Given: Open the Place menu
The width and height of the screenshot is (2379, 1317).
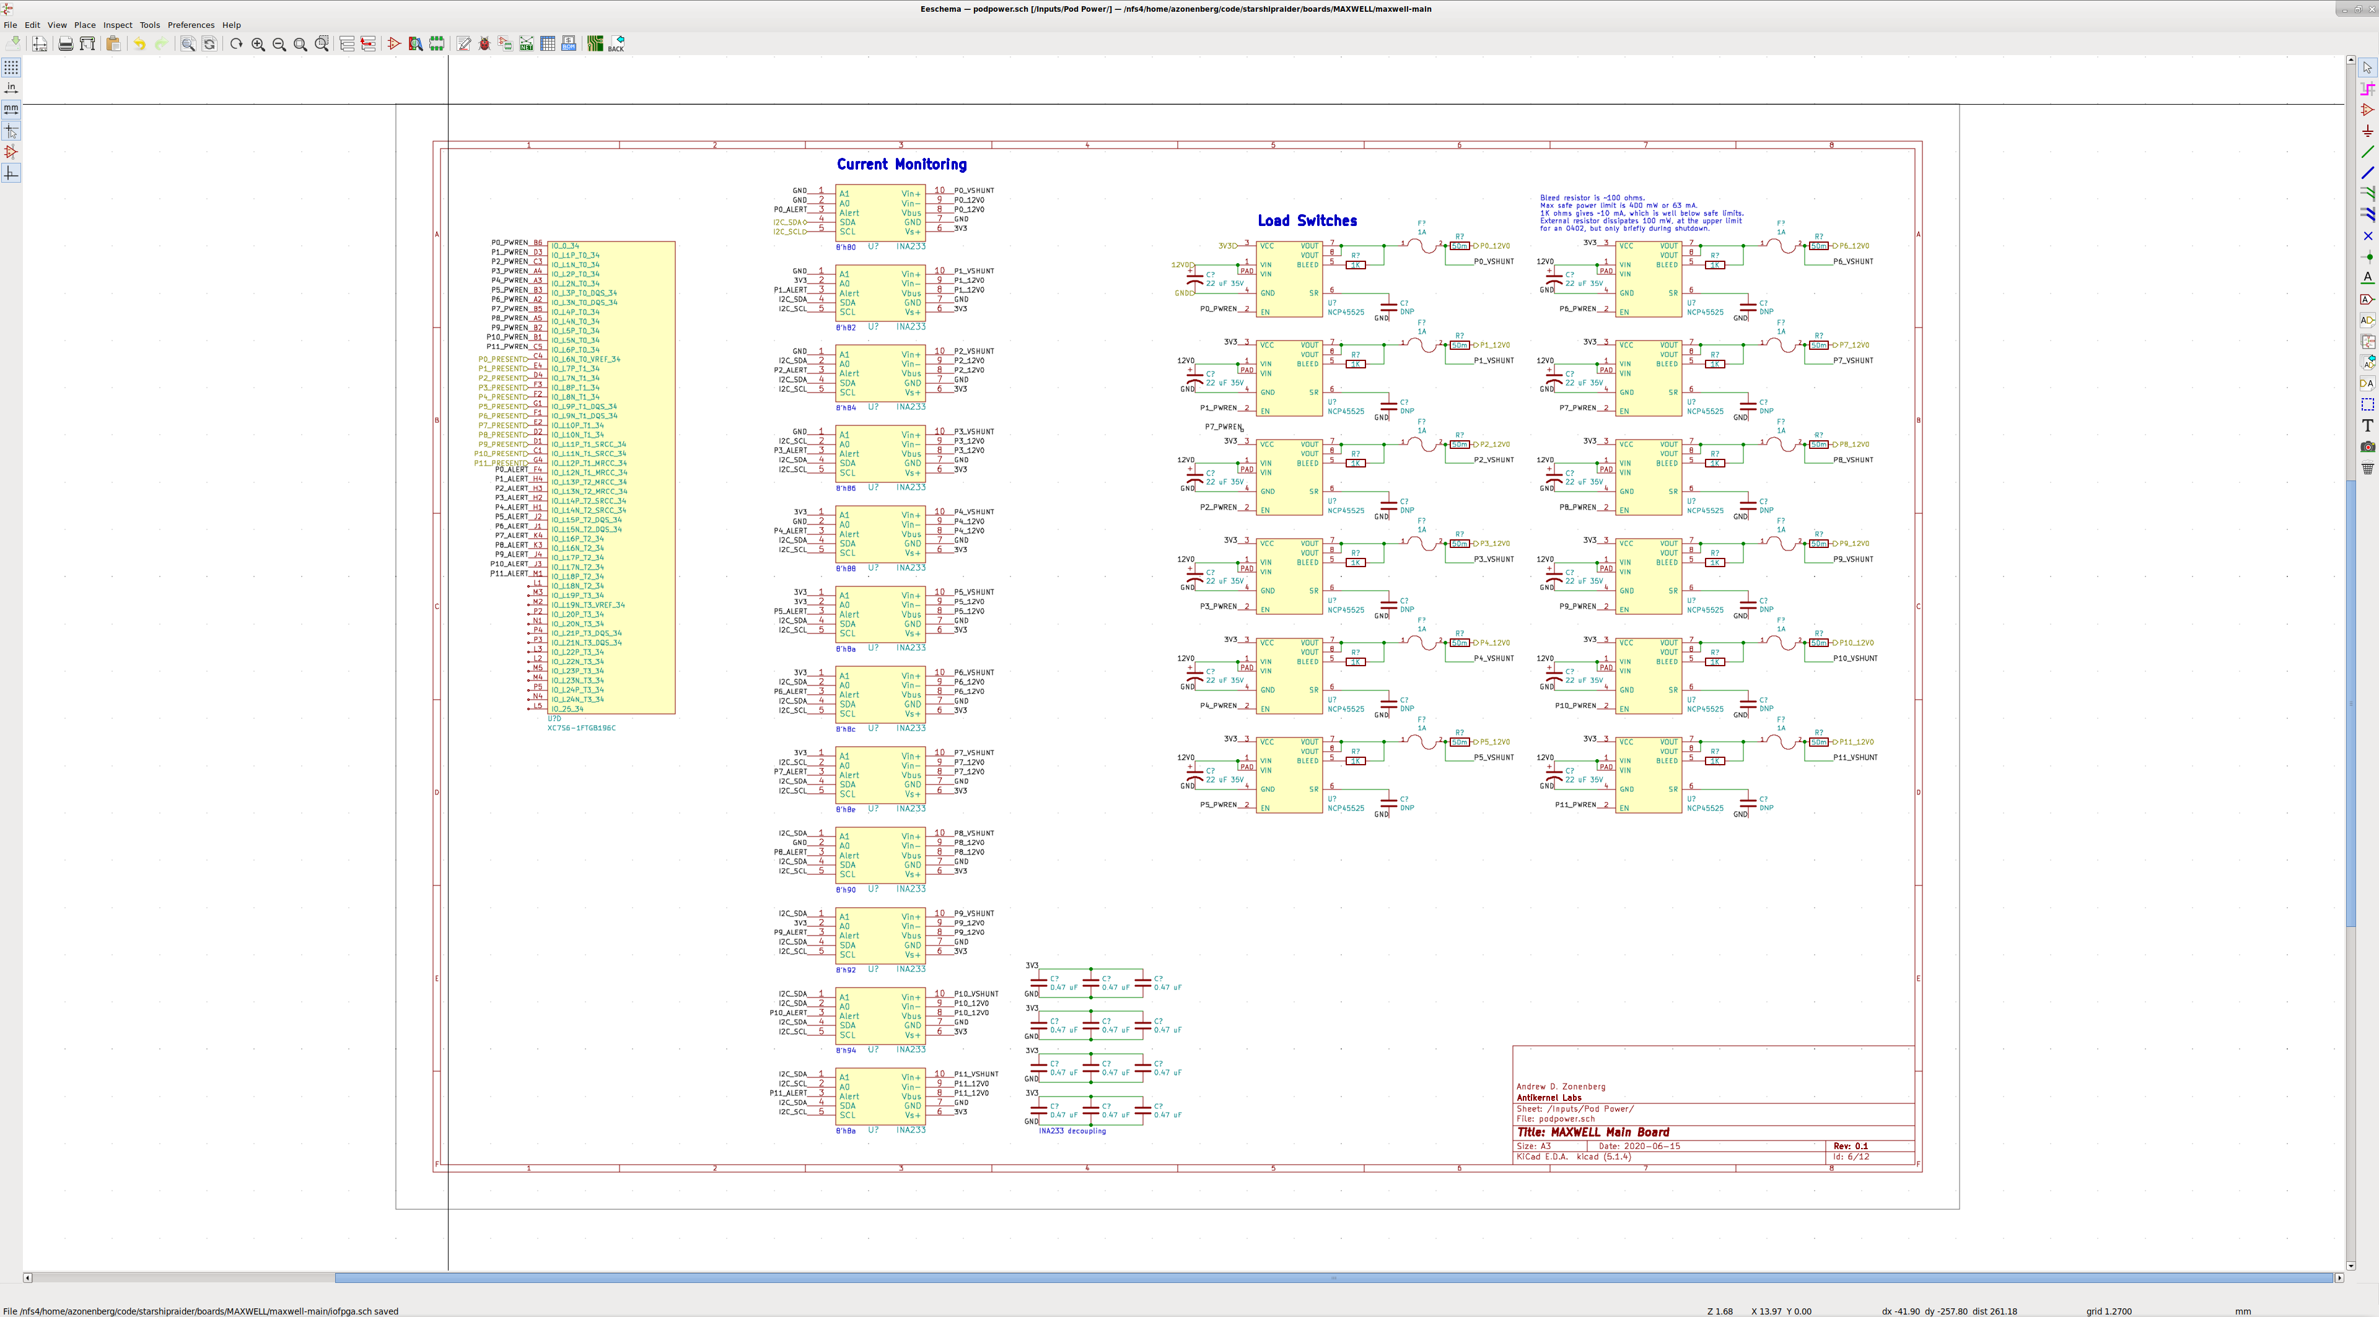Looking at the screenshot, I should (84, 25).
